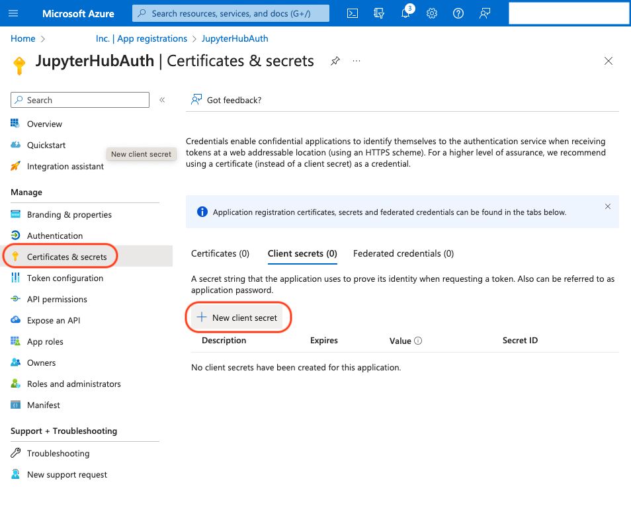Image resolution: width=631 pixels, height=506 pixels.
Task: Open the More options ellipsis
Action: click(357, 61)
